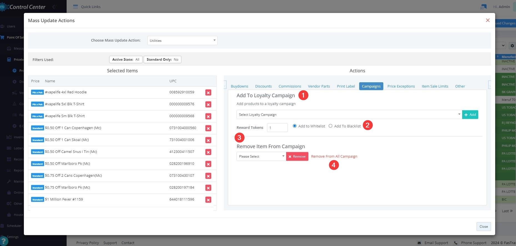Click Remove From All Campaign link
Image resolution: width=516 pixels, height=246 pixels.
pyautogui.click(x=334, y=157)
